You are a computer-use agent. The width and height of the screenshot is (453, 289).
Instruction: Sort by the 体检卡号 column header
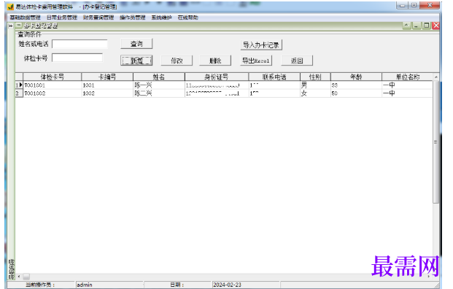point(53,77)
